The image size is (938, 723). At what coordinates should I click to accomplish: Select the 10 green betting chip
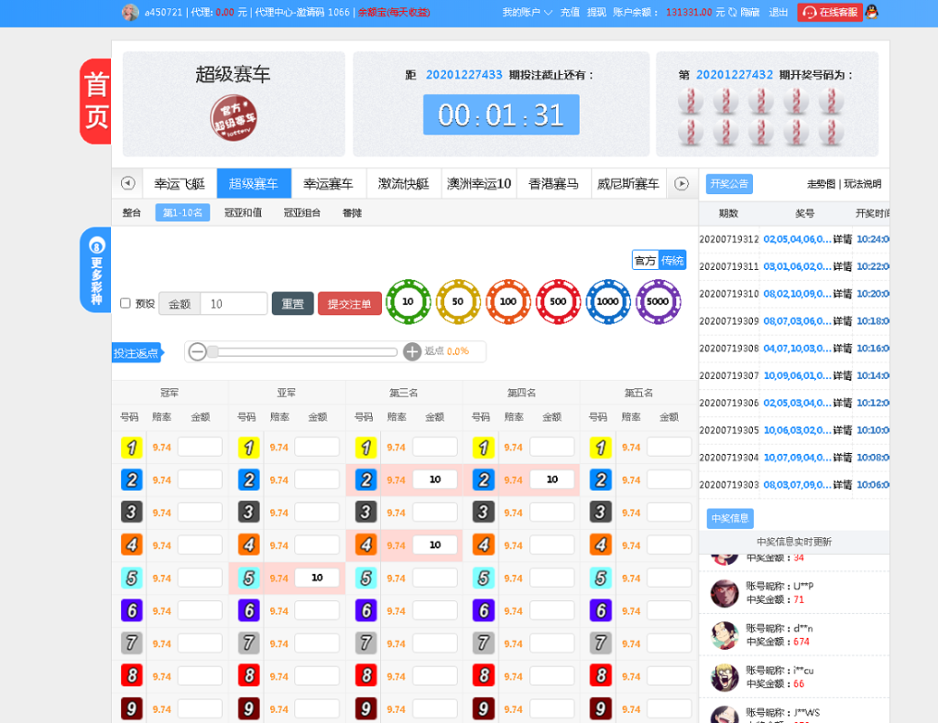point(408,300)
